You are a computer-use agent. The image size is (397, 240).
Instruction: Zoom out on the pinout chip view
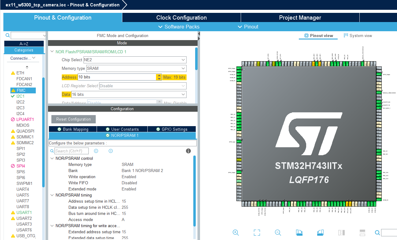coord(278,232)
